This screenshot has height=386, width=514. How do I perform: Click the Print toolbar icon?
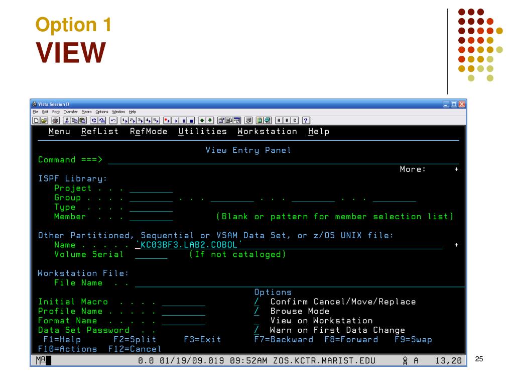point(55,121)
